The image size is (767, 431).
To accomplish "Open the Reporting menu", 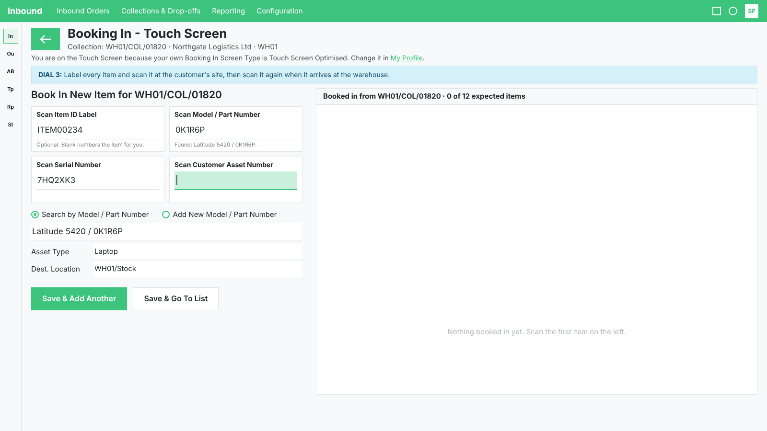I will [228, 11].
